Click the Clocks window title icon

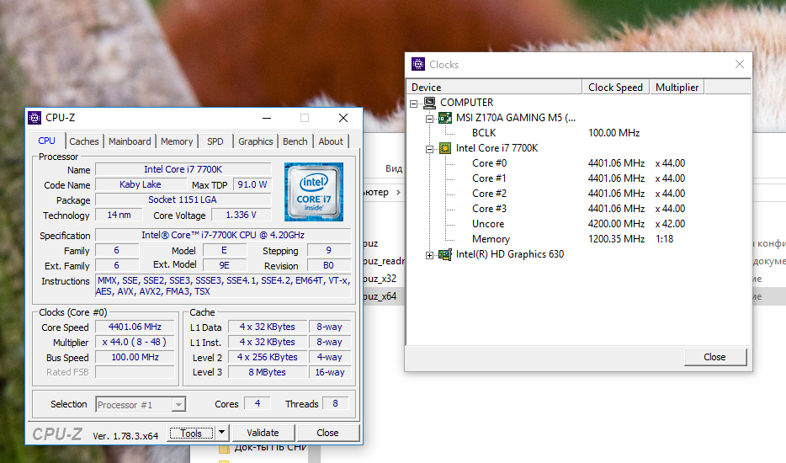[x=418, y=64]
